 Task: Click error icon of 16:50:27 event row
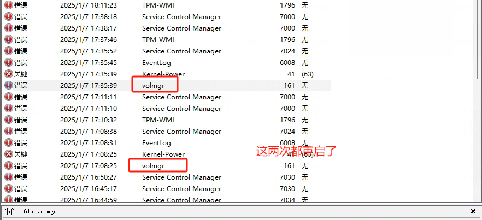[9, 177]
